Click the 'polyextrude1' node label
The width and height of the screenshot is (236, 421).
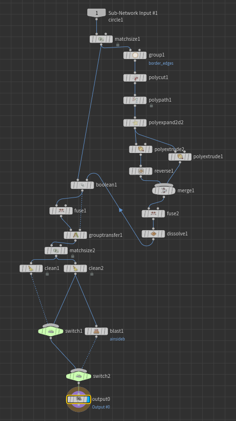208,156
